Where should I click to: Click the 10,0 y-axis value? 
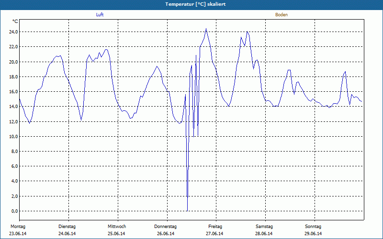[x=14, y=137]
